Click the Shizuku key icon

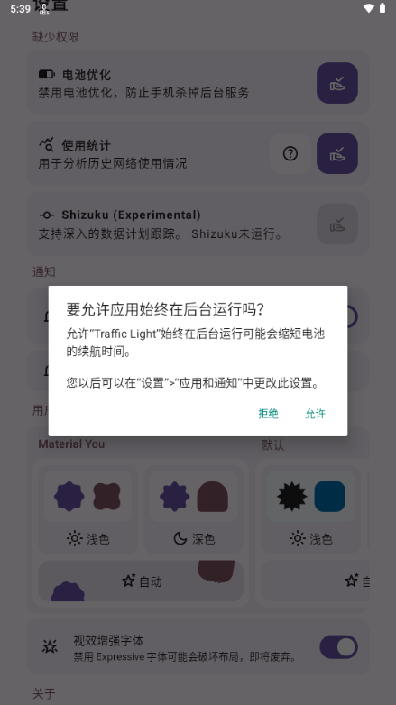pos(47,215)
